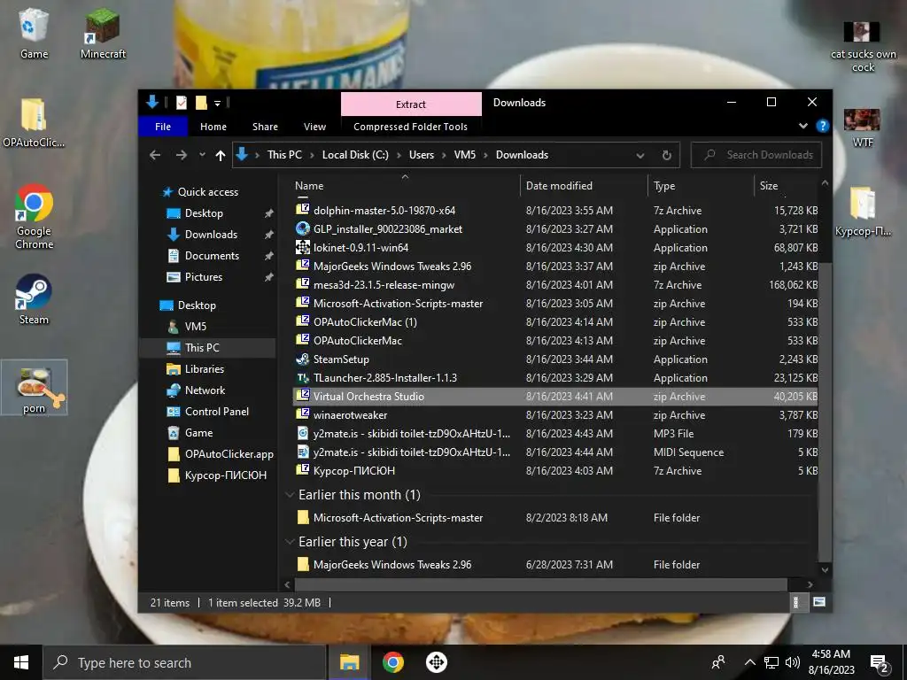Select the Курсор-П... desktop folder
The width and height of the screenshot is (907, 680).
(x=863, y=211)
